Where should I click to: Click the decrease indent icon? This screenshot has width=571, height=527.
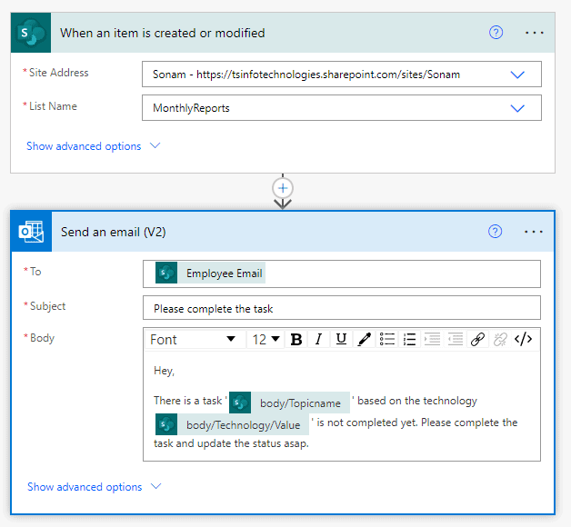455,340
